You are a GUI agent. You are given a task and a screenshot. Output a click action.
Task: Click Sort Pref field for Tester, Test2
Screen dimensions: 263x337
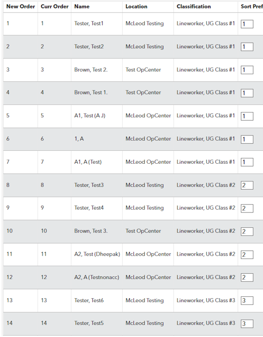[247, 47]
